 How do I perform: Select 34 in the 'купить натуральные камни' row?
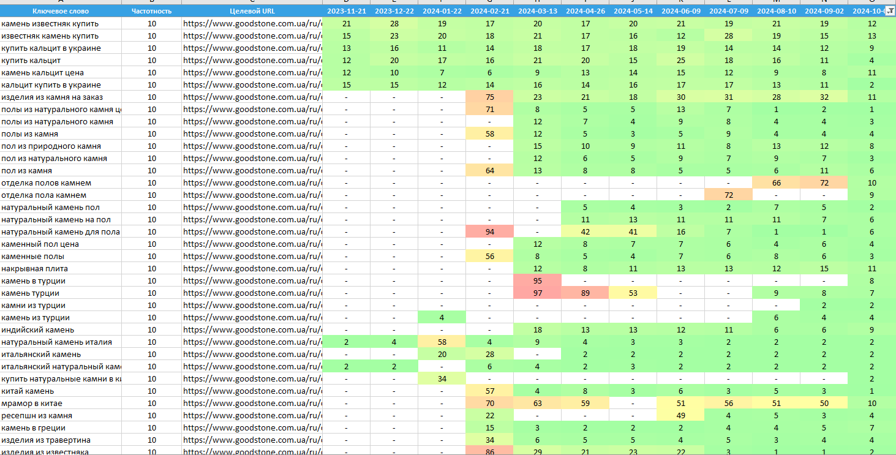click(442, 378)
